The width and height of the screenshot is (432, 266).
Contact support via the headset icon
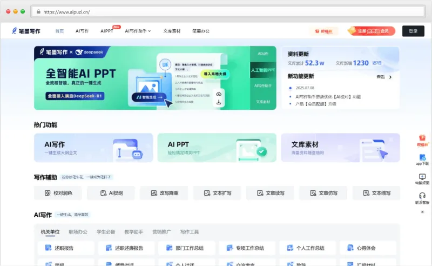click(x=422, y=196)
